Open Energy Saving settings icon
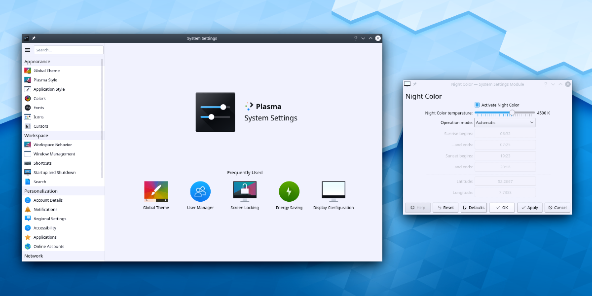592x296 pixels. (289, 192)
